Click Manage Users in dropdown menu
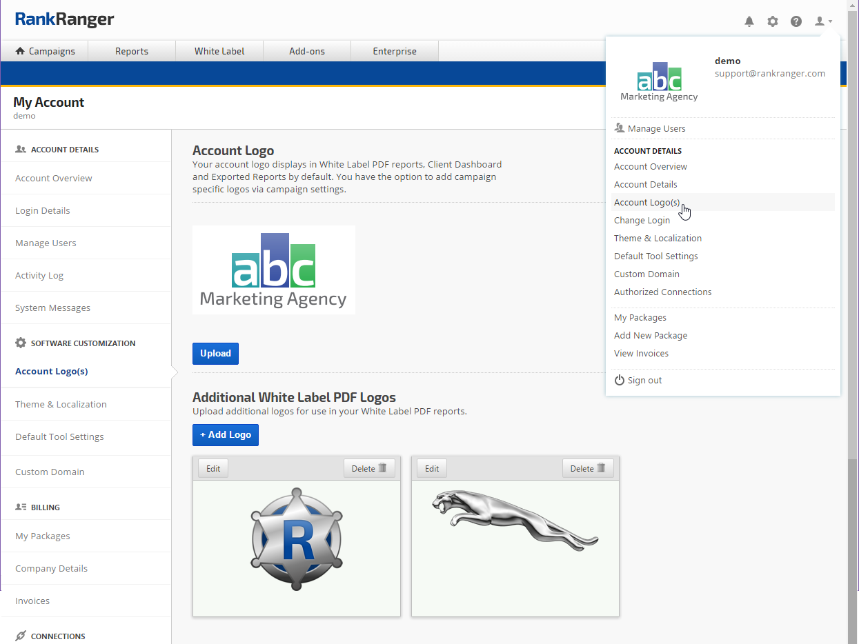Viewport: 859px width, 644px height. click(x=656, y=129)
